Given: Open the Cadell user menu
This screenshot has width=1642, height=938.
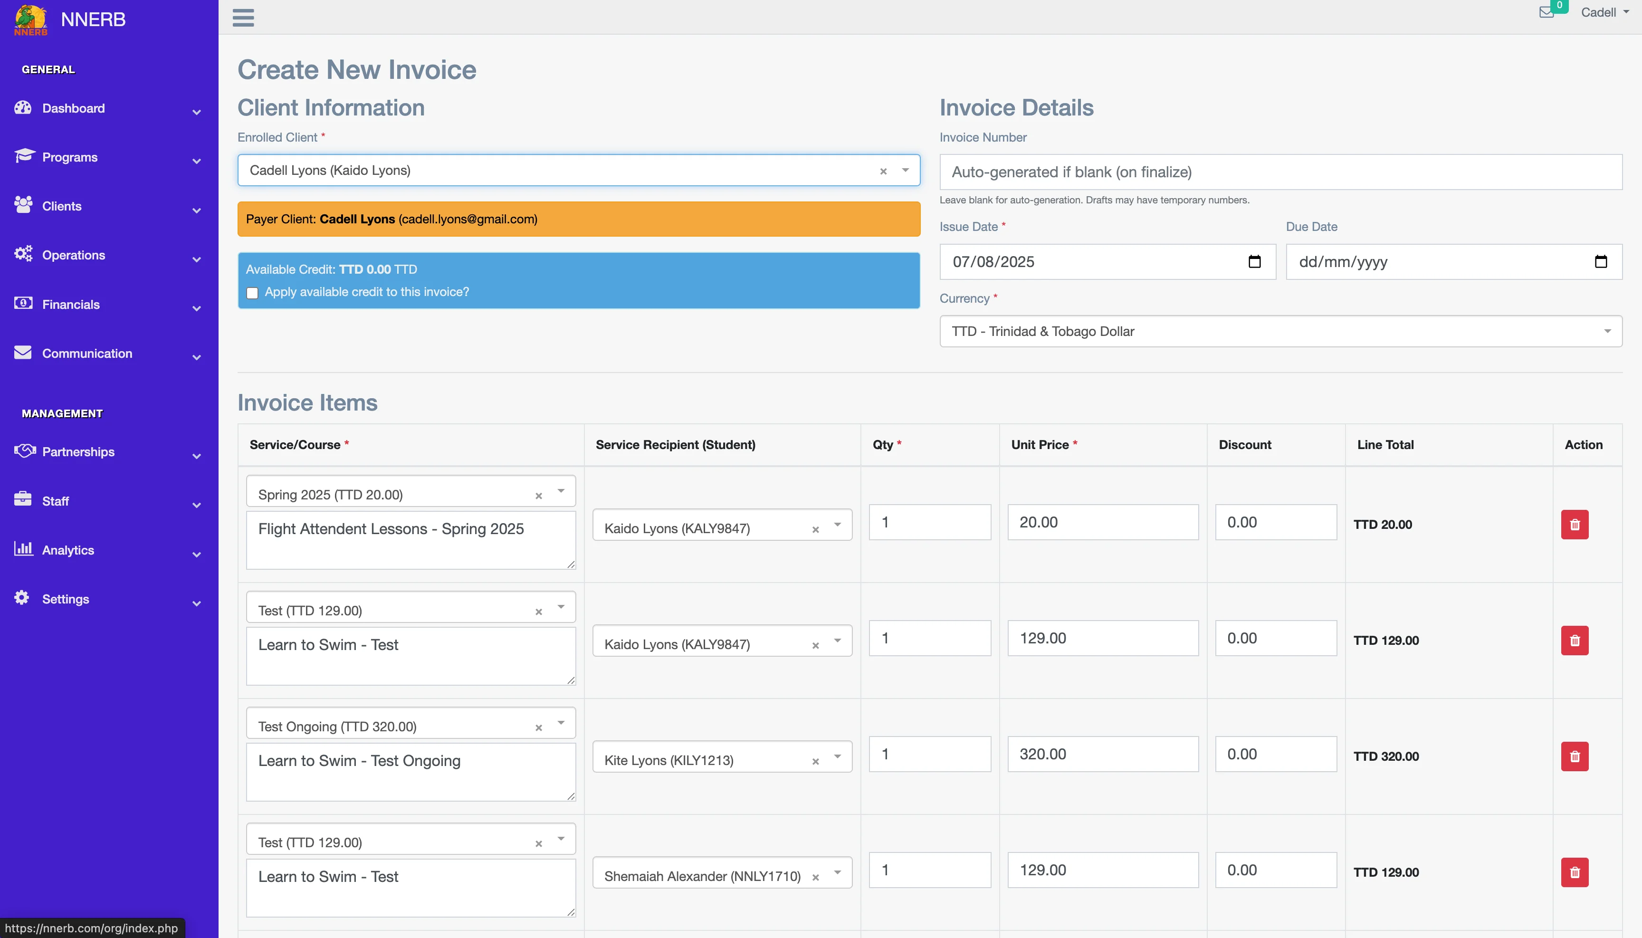Looking at the screenshot, I should pyautogui.click(x=1604, y=12).
